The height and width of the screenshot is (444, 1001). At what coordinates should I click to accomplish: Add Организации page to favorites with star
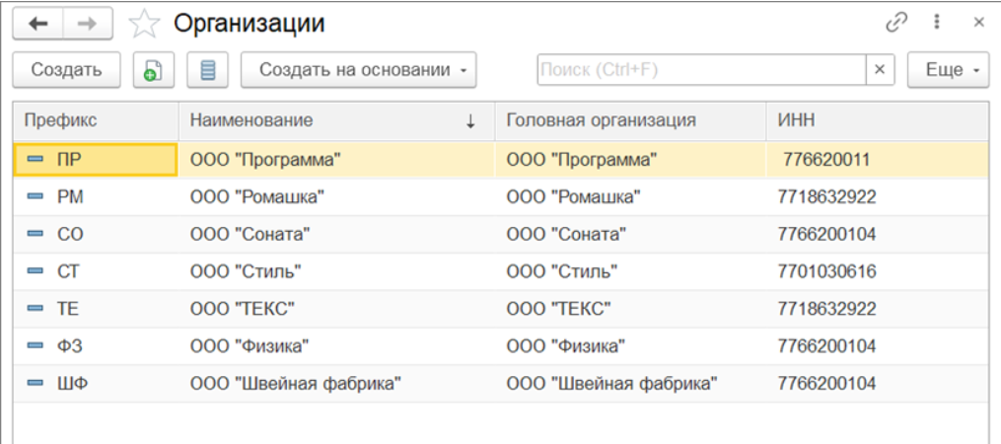[x=143, y=25]
